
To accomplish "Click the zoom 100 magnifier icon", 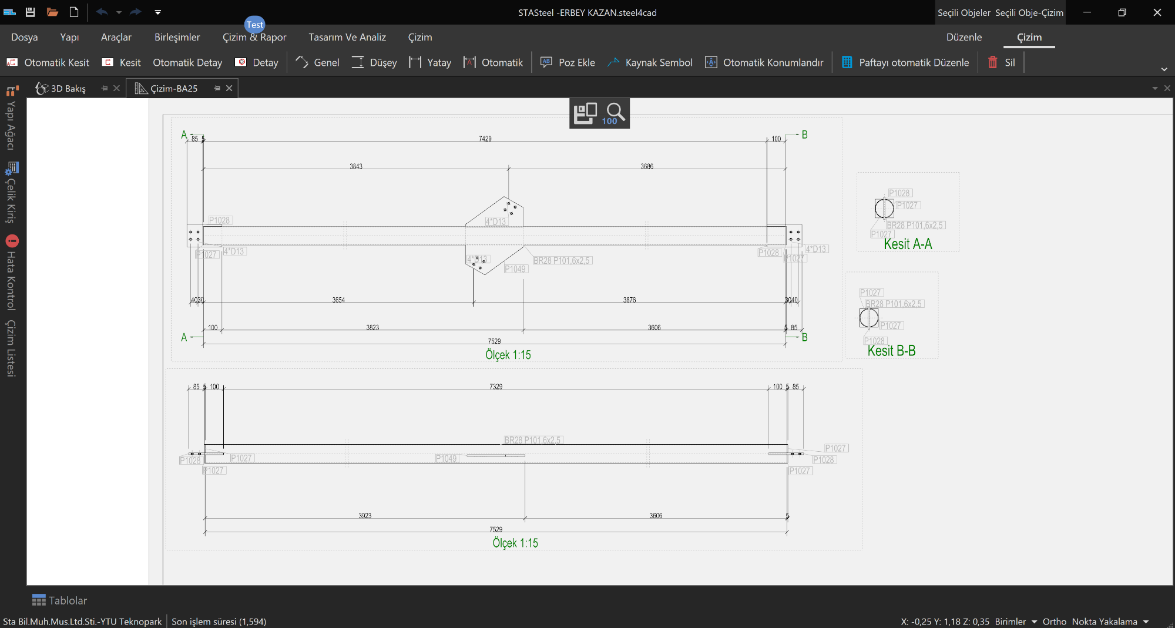I will click(615, 113).
